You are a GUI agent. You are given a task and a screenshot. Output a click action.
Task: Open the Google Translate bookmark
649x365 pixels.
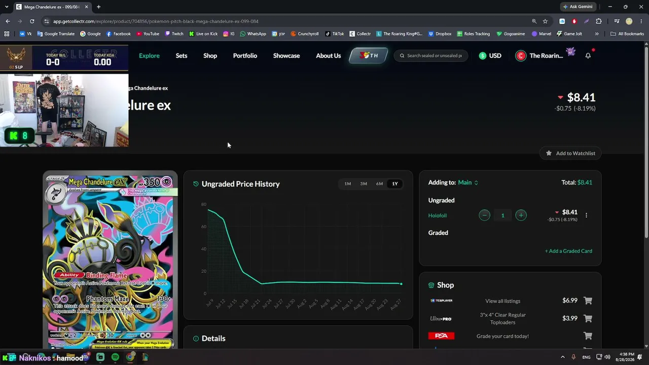pos(56,34)
